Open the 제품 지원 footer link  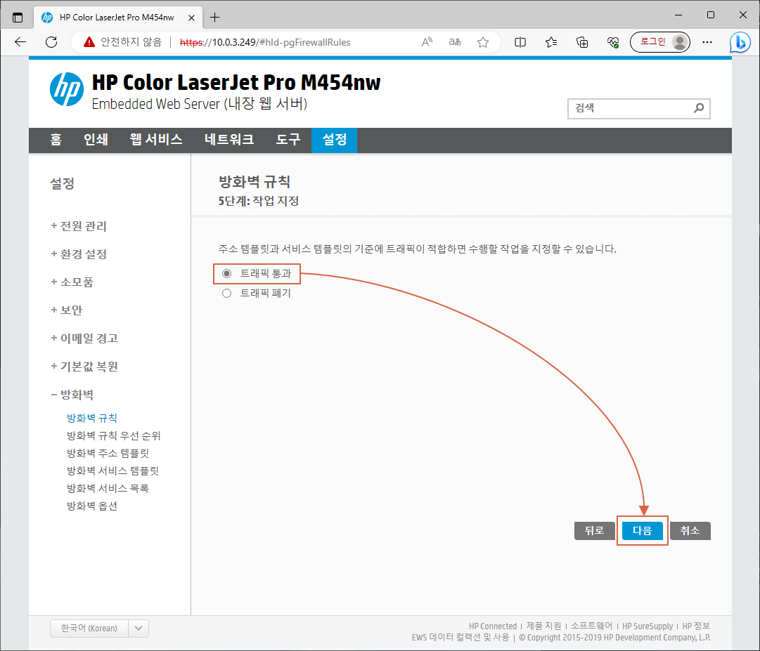[544, 626]
